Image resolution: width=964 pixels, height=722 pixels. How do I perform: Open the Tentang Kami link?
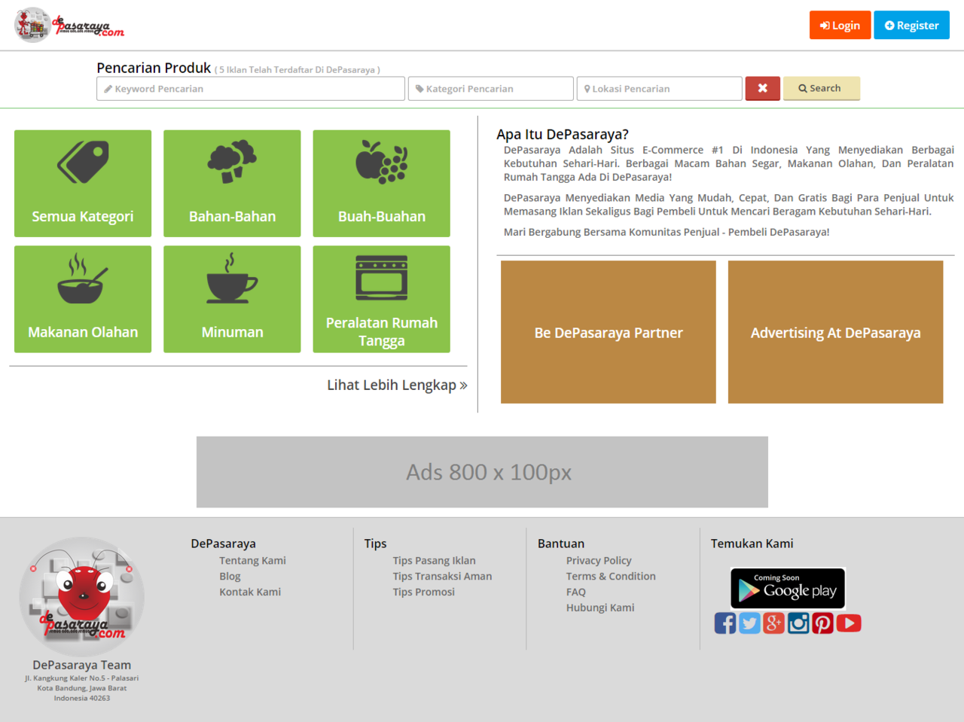(x=252, y=560)
